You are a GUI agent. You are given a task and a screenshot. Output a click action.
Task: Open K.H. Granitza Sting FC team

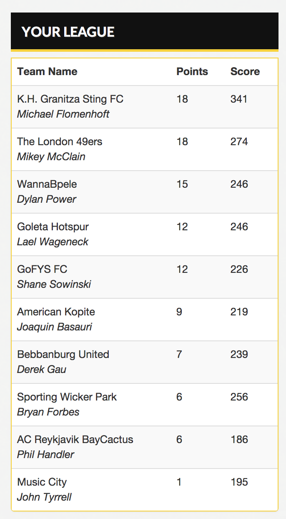70,99
